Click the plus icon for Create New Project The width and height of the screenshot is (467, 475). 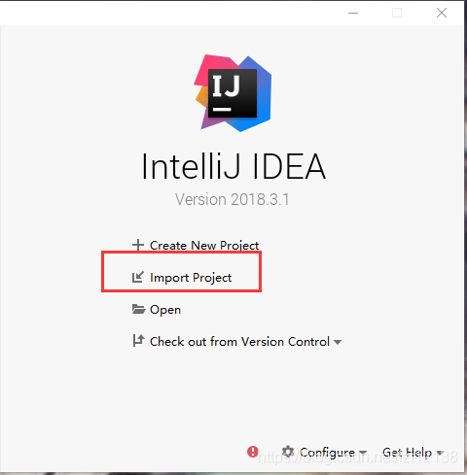click(x=138, y=245)
